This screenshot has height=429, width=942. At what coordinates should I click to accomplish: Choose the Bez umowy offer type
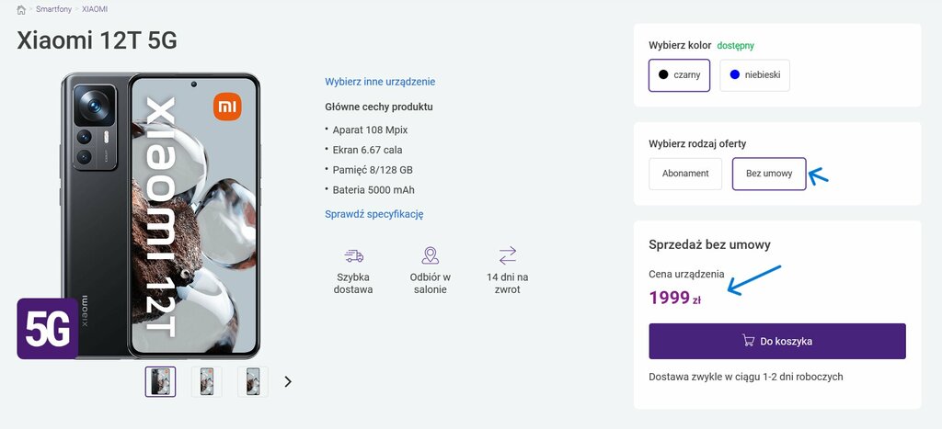(769, 174)
